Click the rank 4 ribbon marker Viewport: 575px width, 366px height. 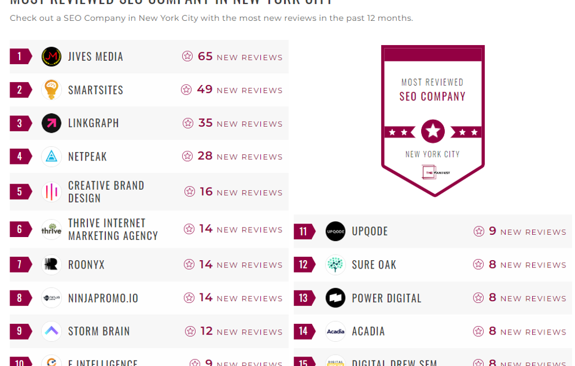(20, 157)
